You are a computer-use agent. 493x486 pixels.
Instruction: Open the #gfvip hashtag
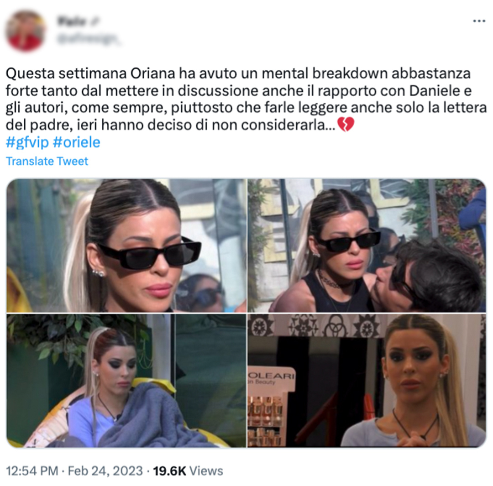(27, 142)
